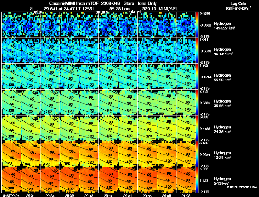Click the 20:35 time axis label
Screen dimensions: 259x197
click(50, 195)
